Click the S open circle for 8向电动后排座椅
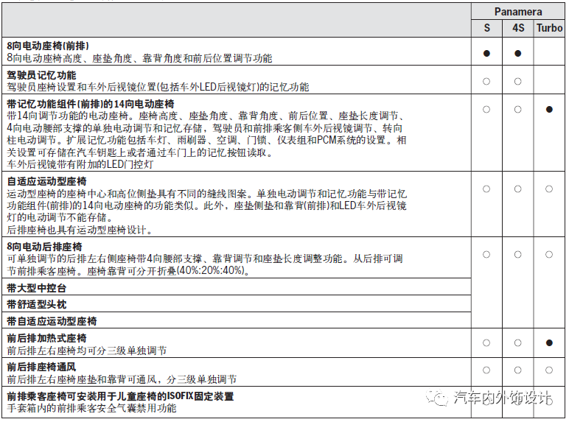Viewport: 569px width, 422px height. click(486, 255)
